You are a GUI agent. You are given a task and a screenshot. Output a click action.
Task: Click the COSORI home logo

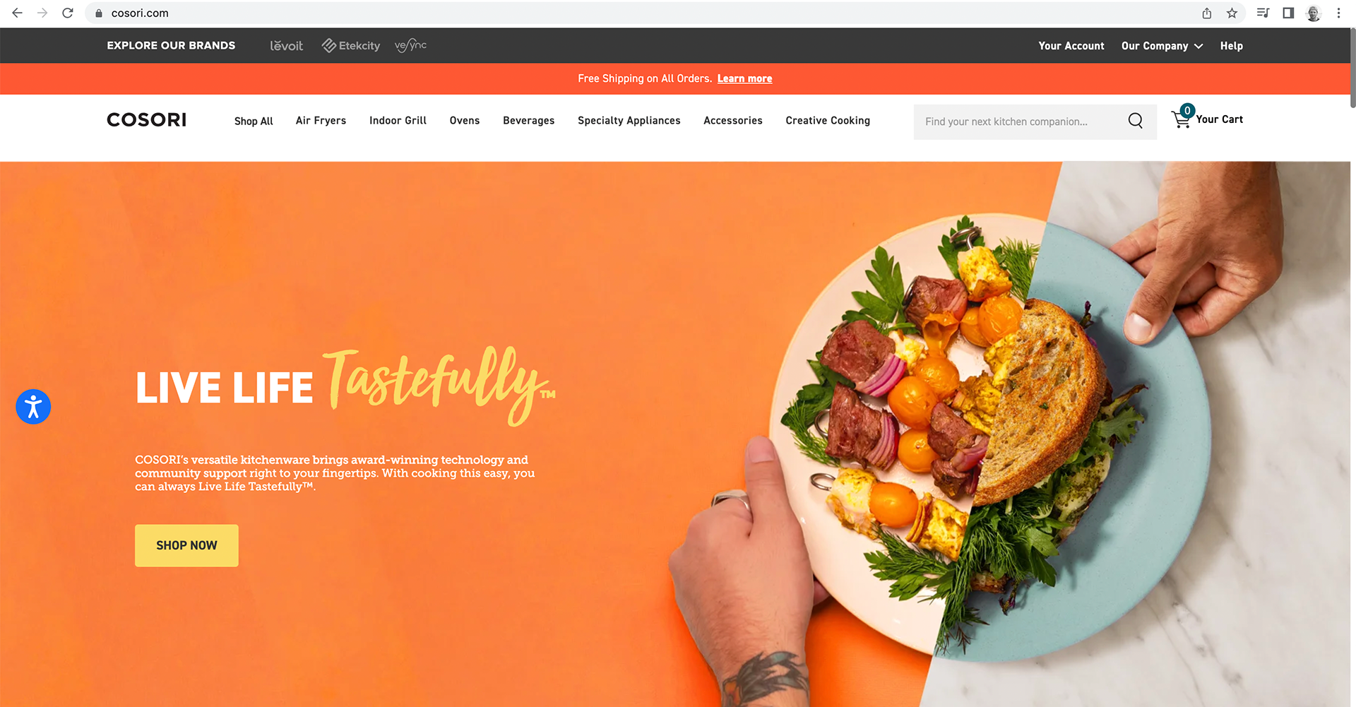click(147, 119)
